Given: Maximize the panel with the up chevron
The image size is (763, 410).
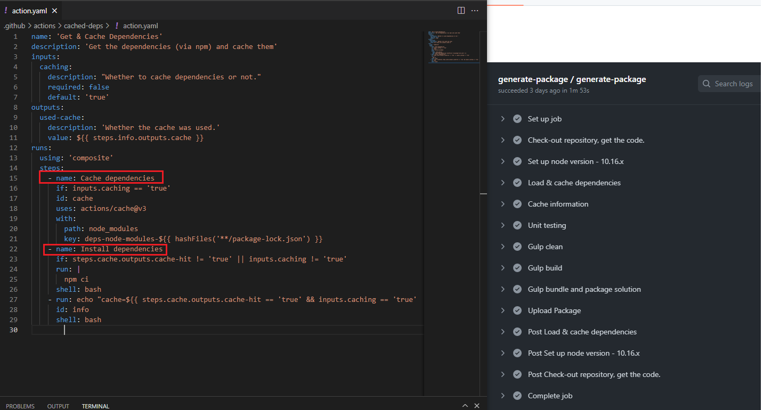Looking at the screenshot, I should (464, 406).
